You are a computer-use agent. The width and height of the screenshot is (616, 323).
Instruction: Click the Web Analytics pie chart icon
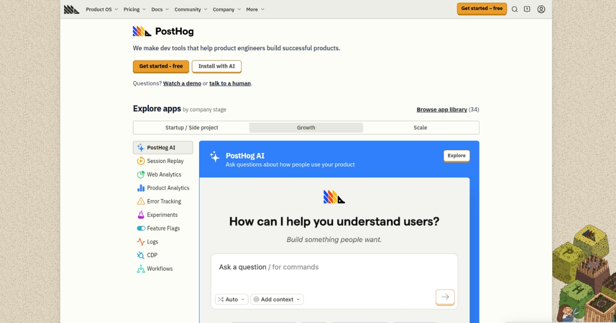[141, 174]
